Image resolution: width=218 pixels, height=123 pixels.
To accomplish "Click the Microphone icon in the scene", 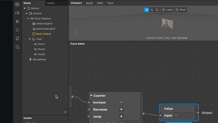I will coord(30,59).
